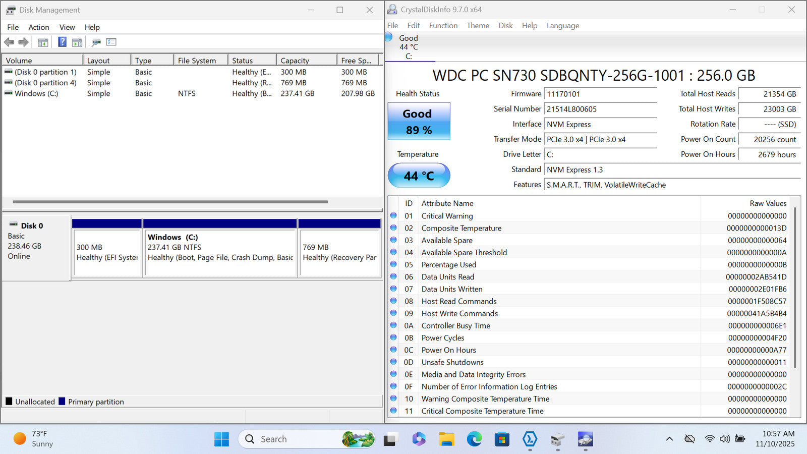Image resolution: width=807 pixels, height=454 pixels.
Task: Click the blue Help question mark toolbar icon
Action: pos(62,42)
